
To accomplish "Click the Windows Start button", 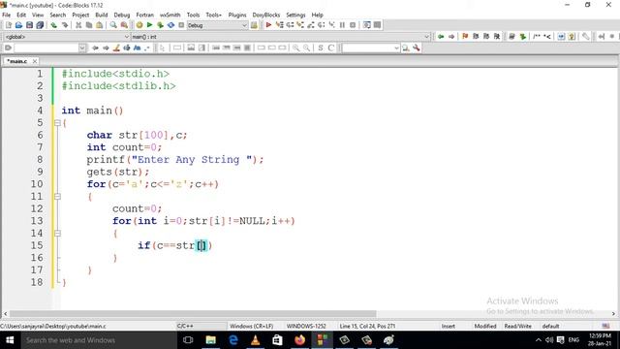I will coord(10,340).
